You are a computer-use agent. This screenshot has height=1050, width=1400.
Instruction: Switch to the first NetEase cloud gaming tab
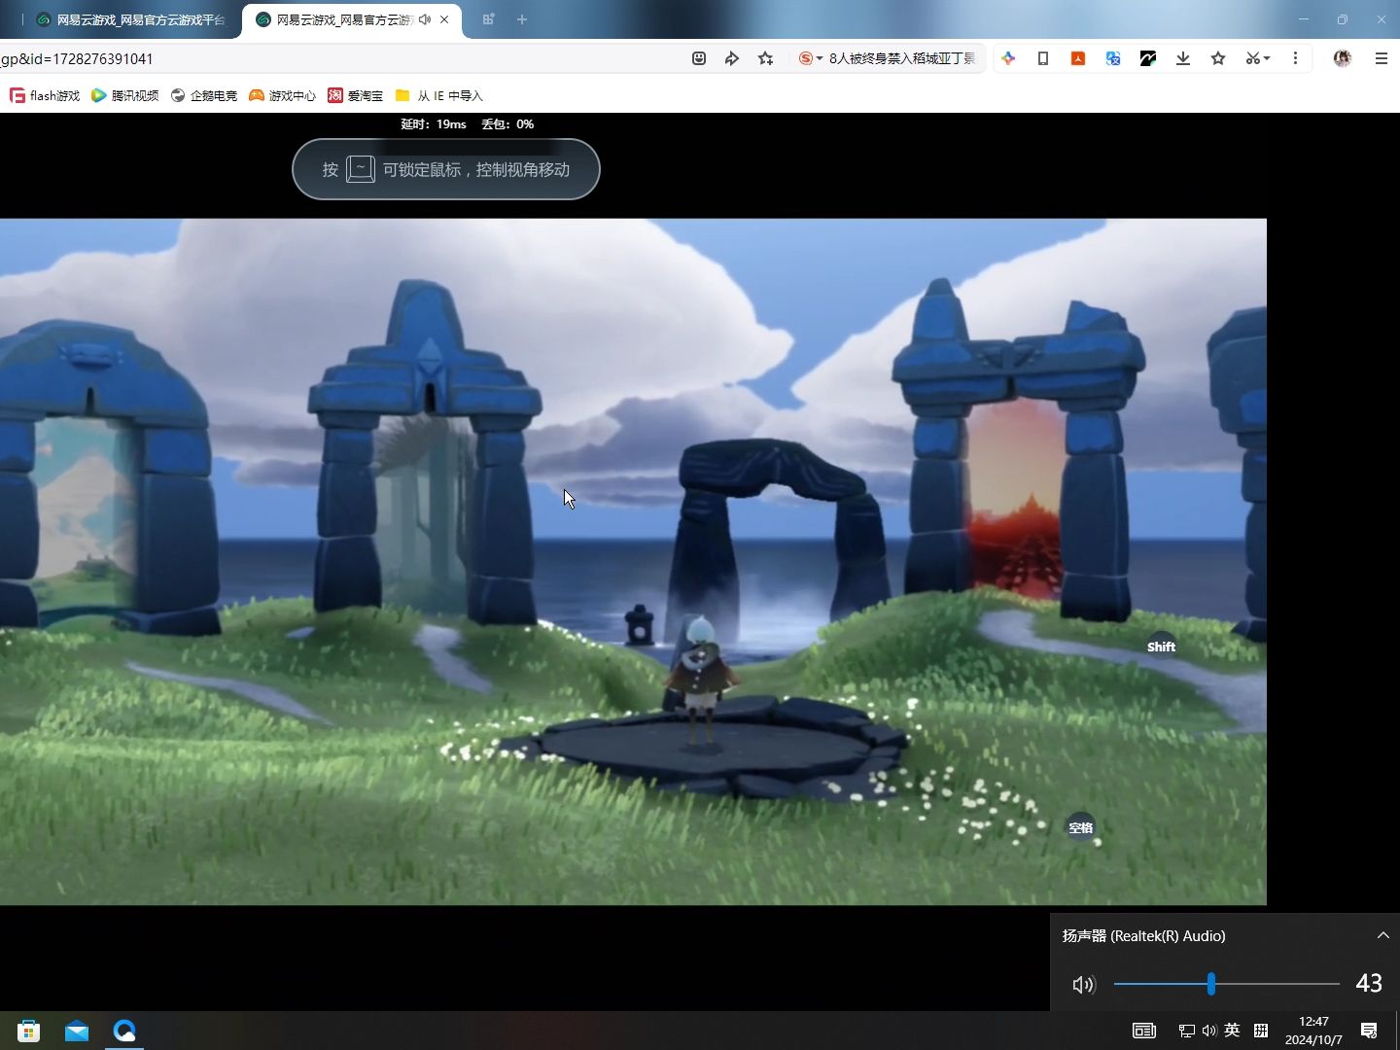131,19
